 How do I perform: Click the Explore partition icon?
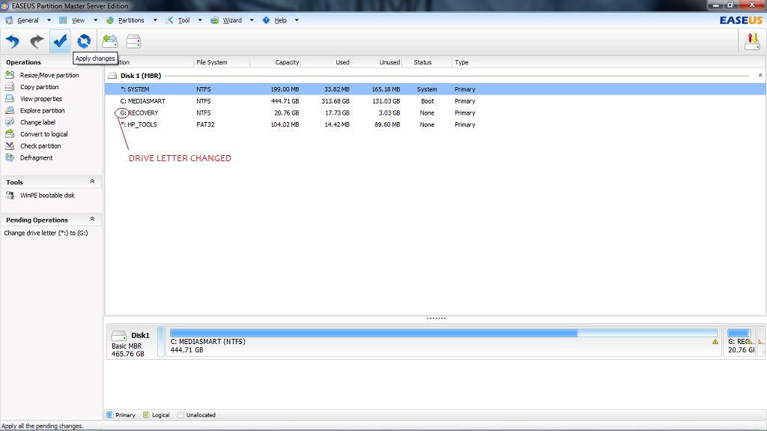(10, 110)
